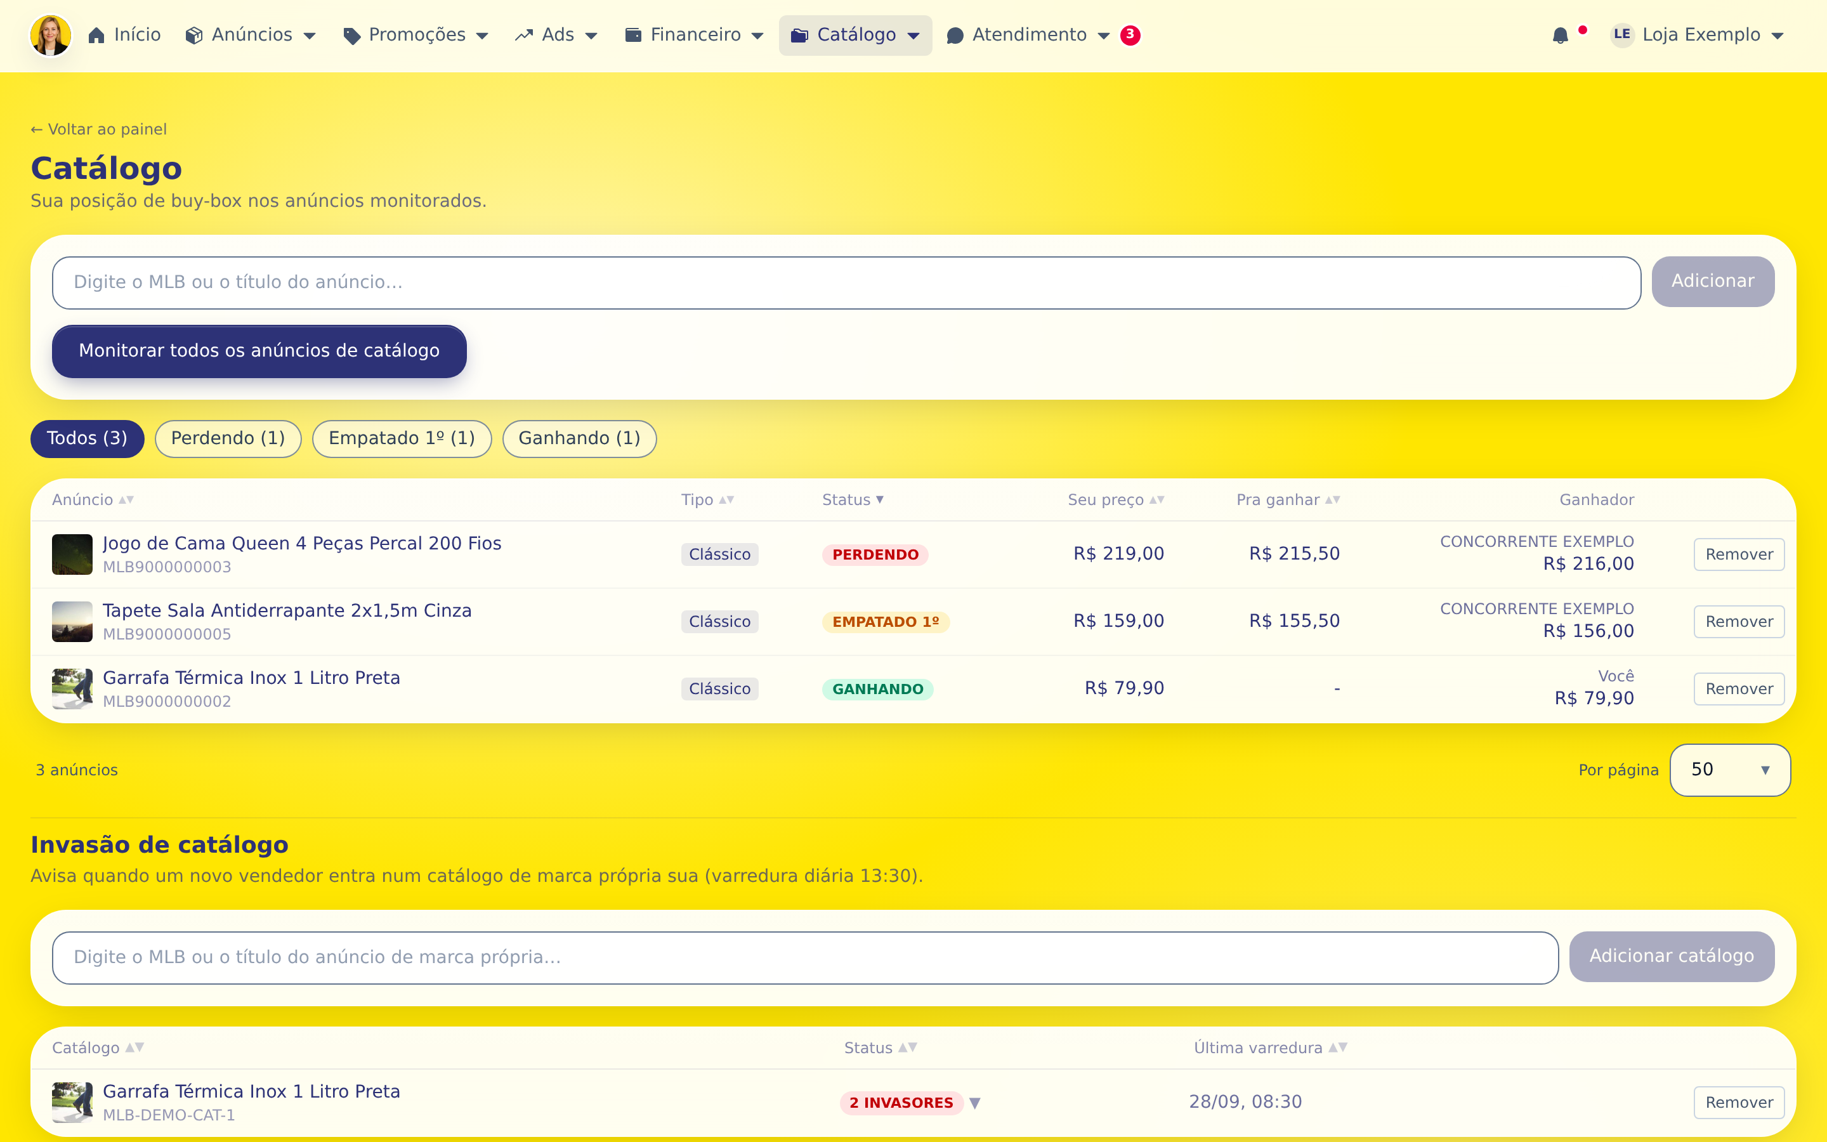This screenshot has height=1142, width=1827.
Task: Remove the MLB9000000002 Garrafa Térmica listing
Action: 1739,689
